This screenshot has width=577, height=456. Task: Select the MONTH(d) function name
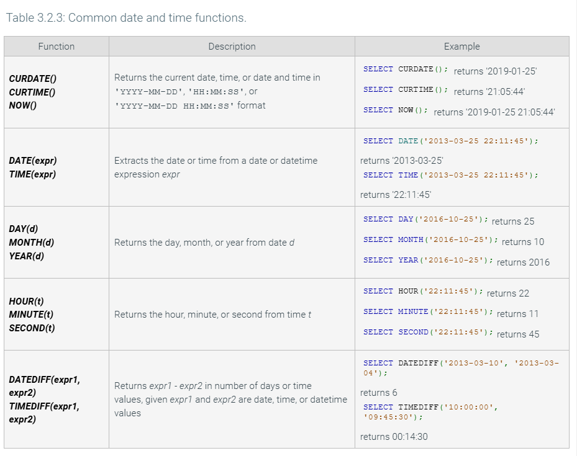coord(31,243)
